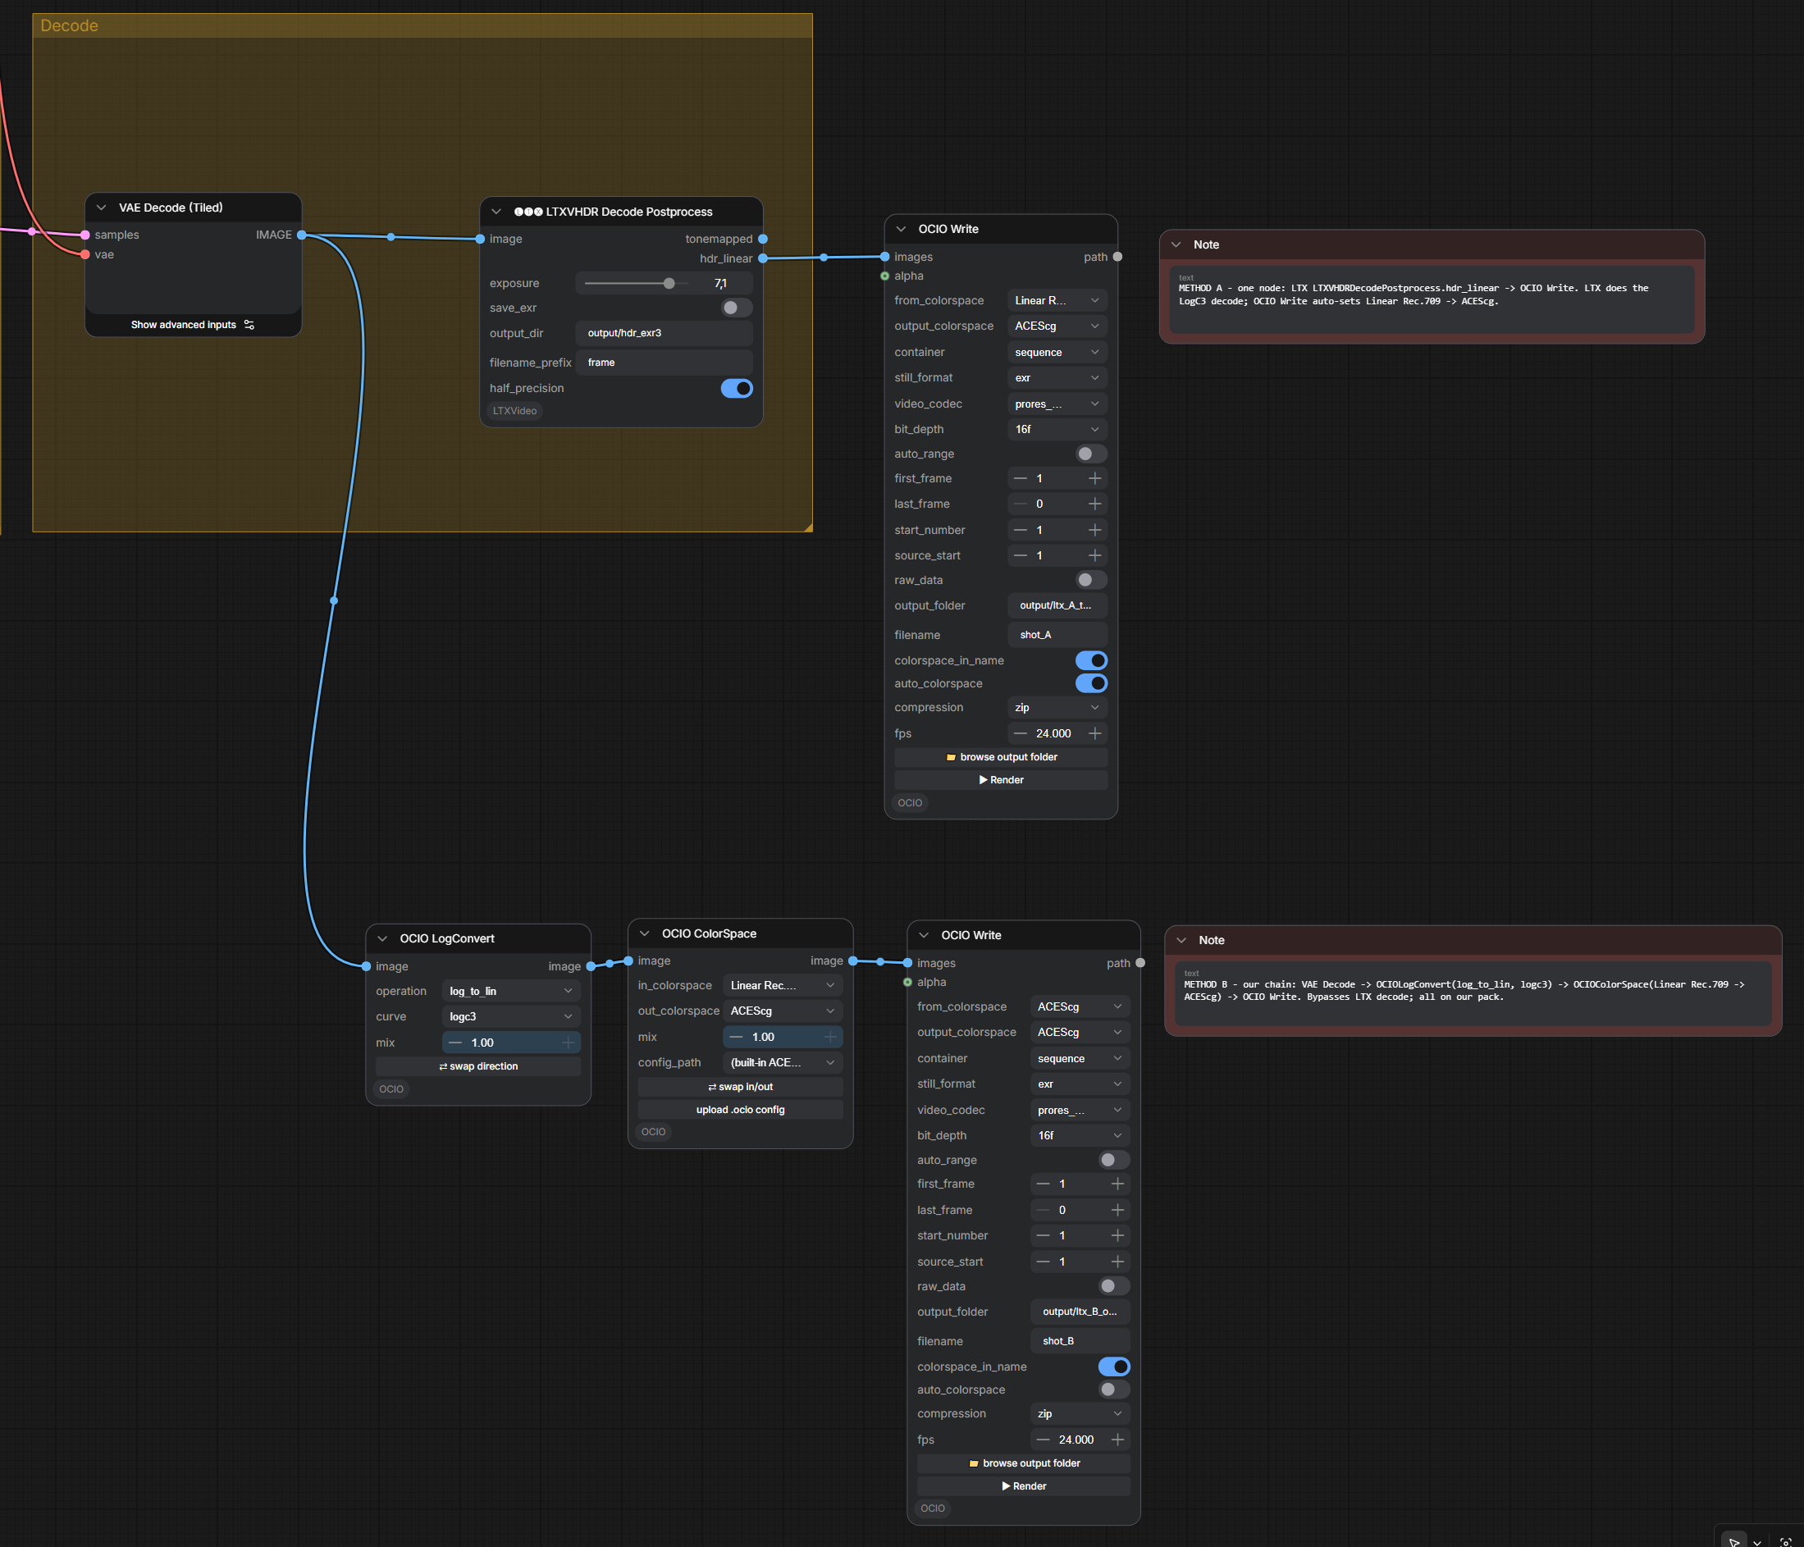Image resolution: width=1804 pixels, height=1547 pixels.
Task: Turn off colorspace_in_name in shot_B writer
Action: tap(1113, 1367)
